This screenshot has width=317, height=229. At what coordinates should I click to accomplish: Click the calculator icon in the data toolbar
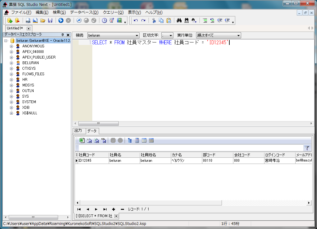click(x=137, y=140)
